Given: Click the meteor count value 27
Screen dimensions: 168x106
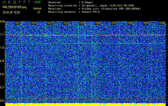Looking at the screenshot, I should tap(39, 12).
